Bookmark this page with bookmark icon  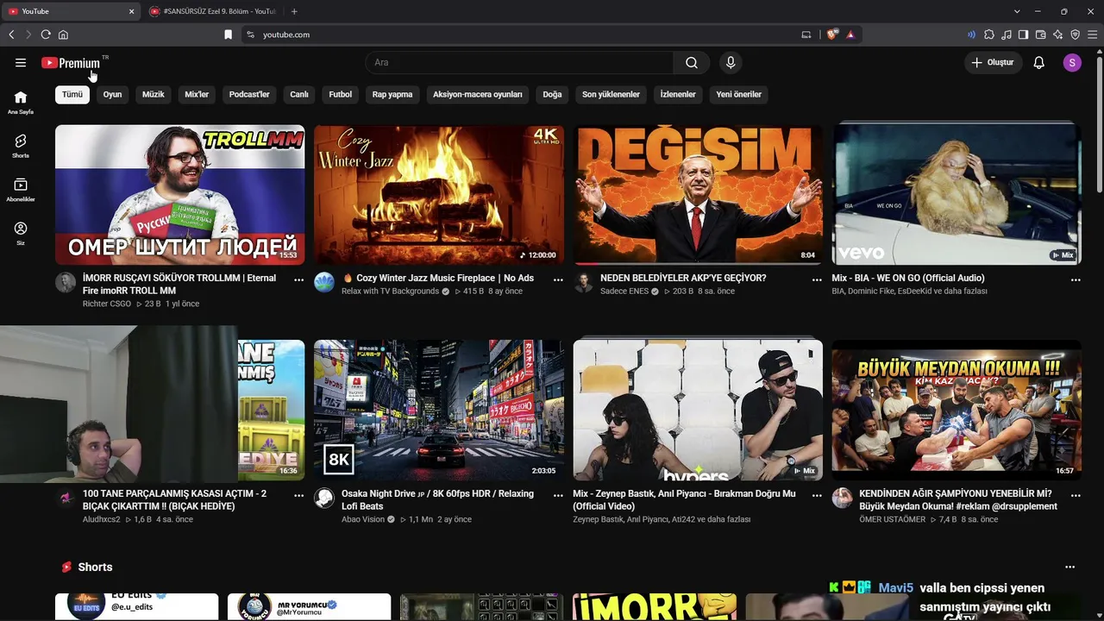(228, 34)
